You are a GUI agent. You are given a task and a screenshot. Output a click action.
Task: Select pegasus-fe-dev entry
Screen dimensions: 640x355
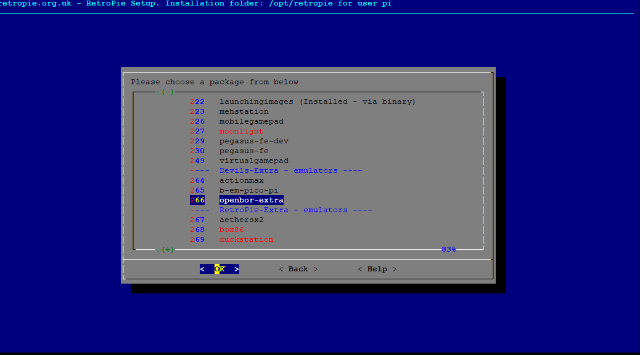coord(253,141)
